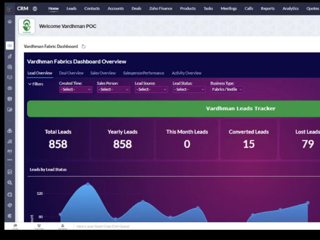This screenshot has height=240, width=320.
Task: Open the stacked chat bubbles sidebar icon
Action: point(10,56)
